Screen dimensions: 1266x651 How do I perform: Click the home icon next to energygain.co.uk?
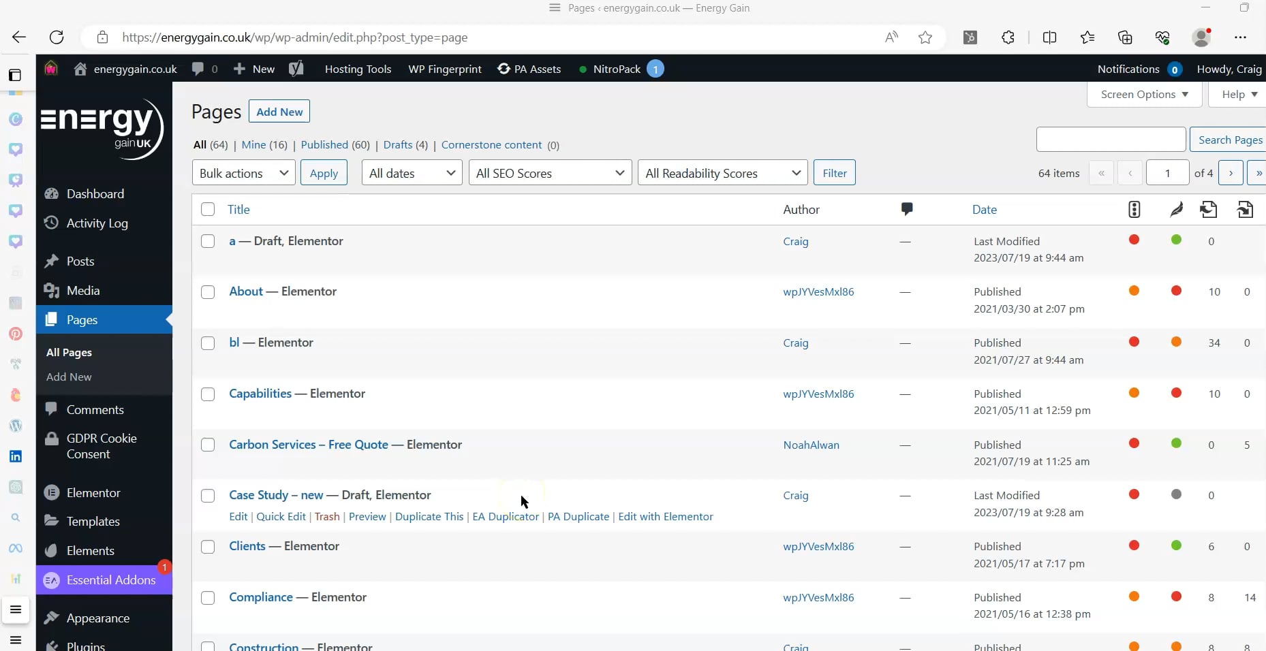80,69
